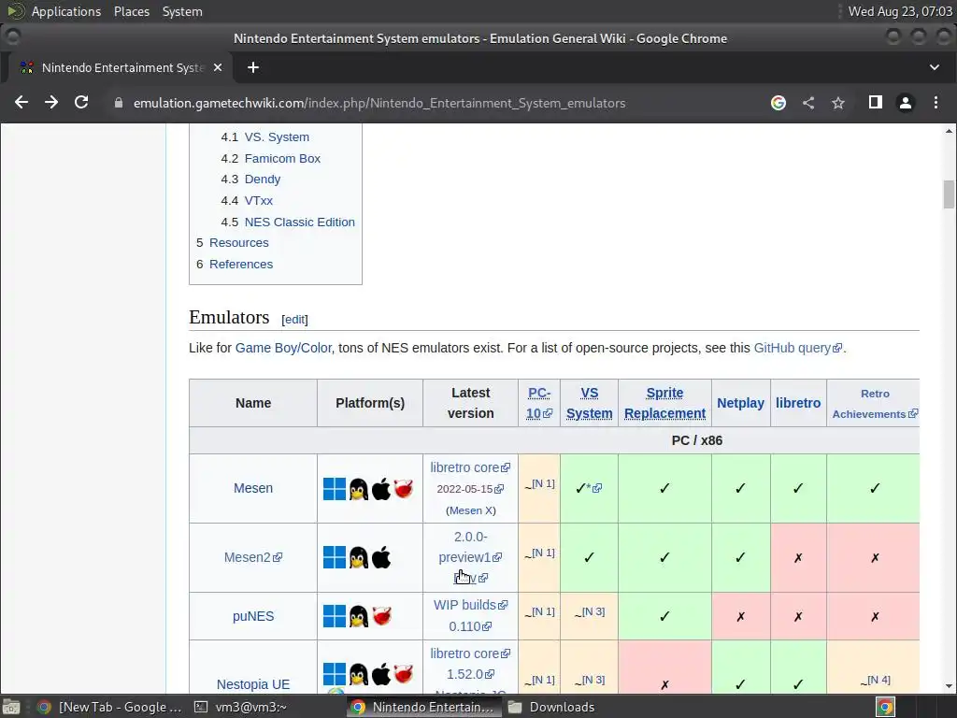Jump to NES Classic Edition section
Screen dimensions: 957x718
pos(300,222)
